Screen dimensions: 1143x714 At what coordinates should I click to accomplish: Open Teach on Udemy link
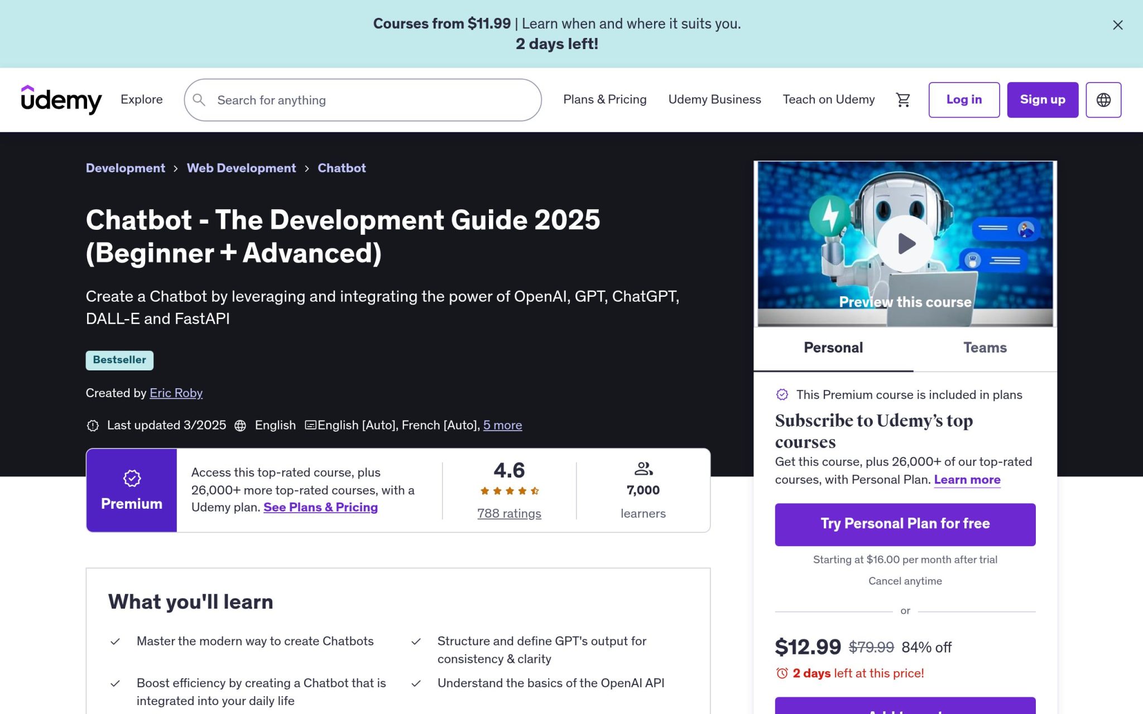pos(829,99)
